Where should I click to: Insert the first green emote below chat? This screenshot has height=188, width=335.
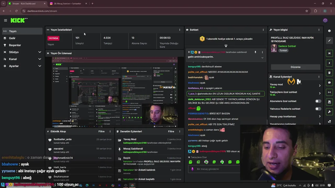click(x=190, y=162)
